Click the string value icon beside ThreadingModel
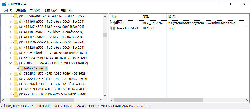Viewport: 250px width, 109px height. click(x=113, y=28)
